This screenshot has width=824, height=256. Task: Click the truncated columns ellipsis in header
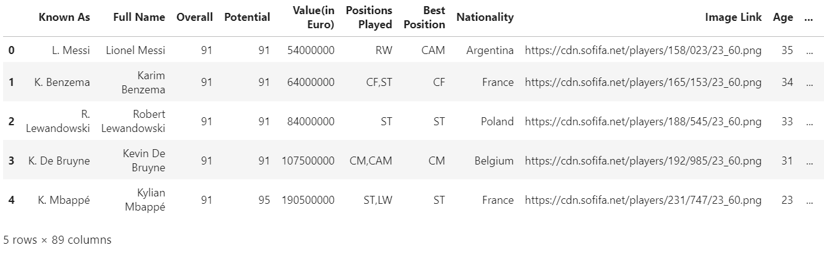click(809, 17)
